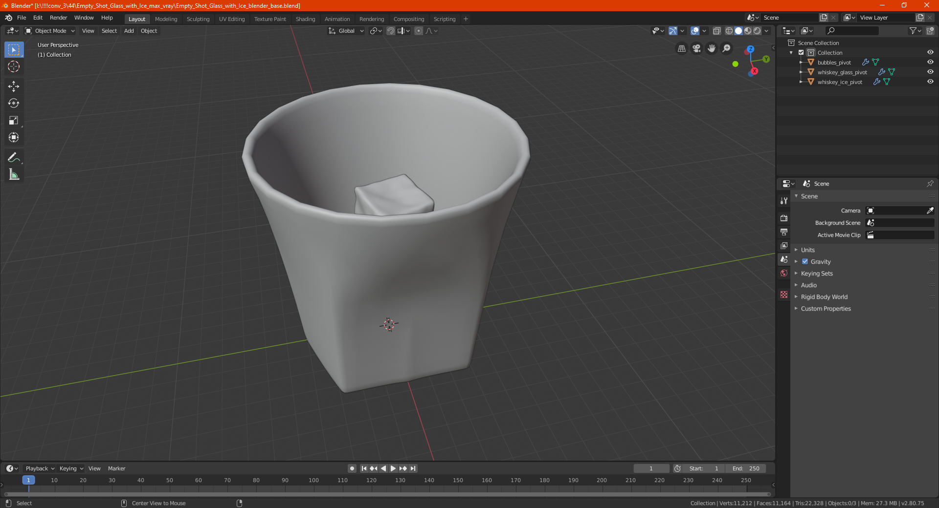Toggle snapping magnet icon
Image resolution: width=939 pixels, height=508 pixels.
pos(391,31)
